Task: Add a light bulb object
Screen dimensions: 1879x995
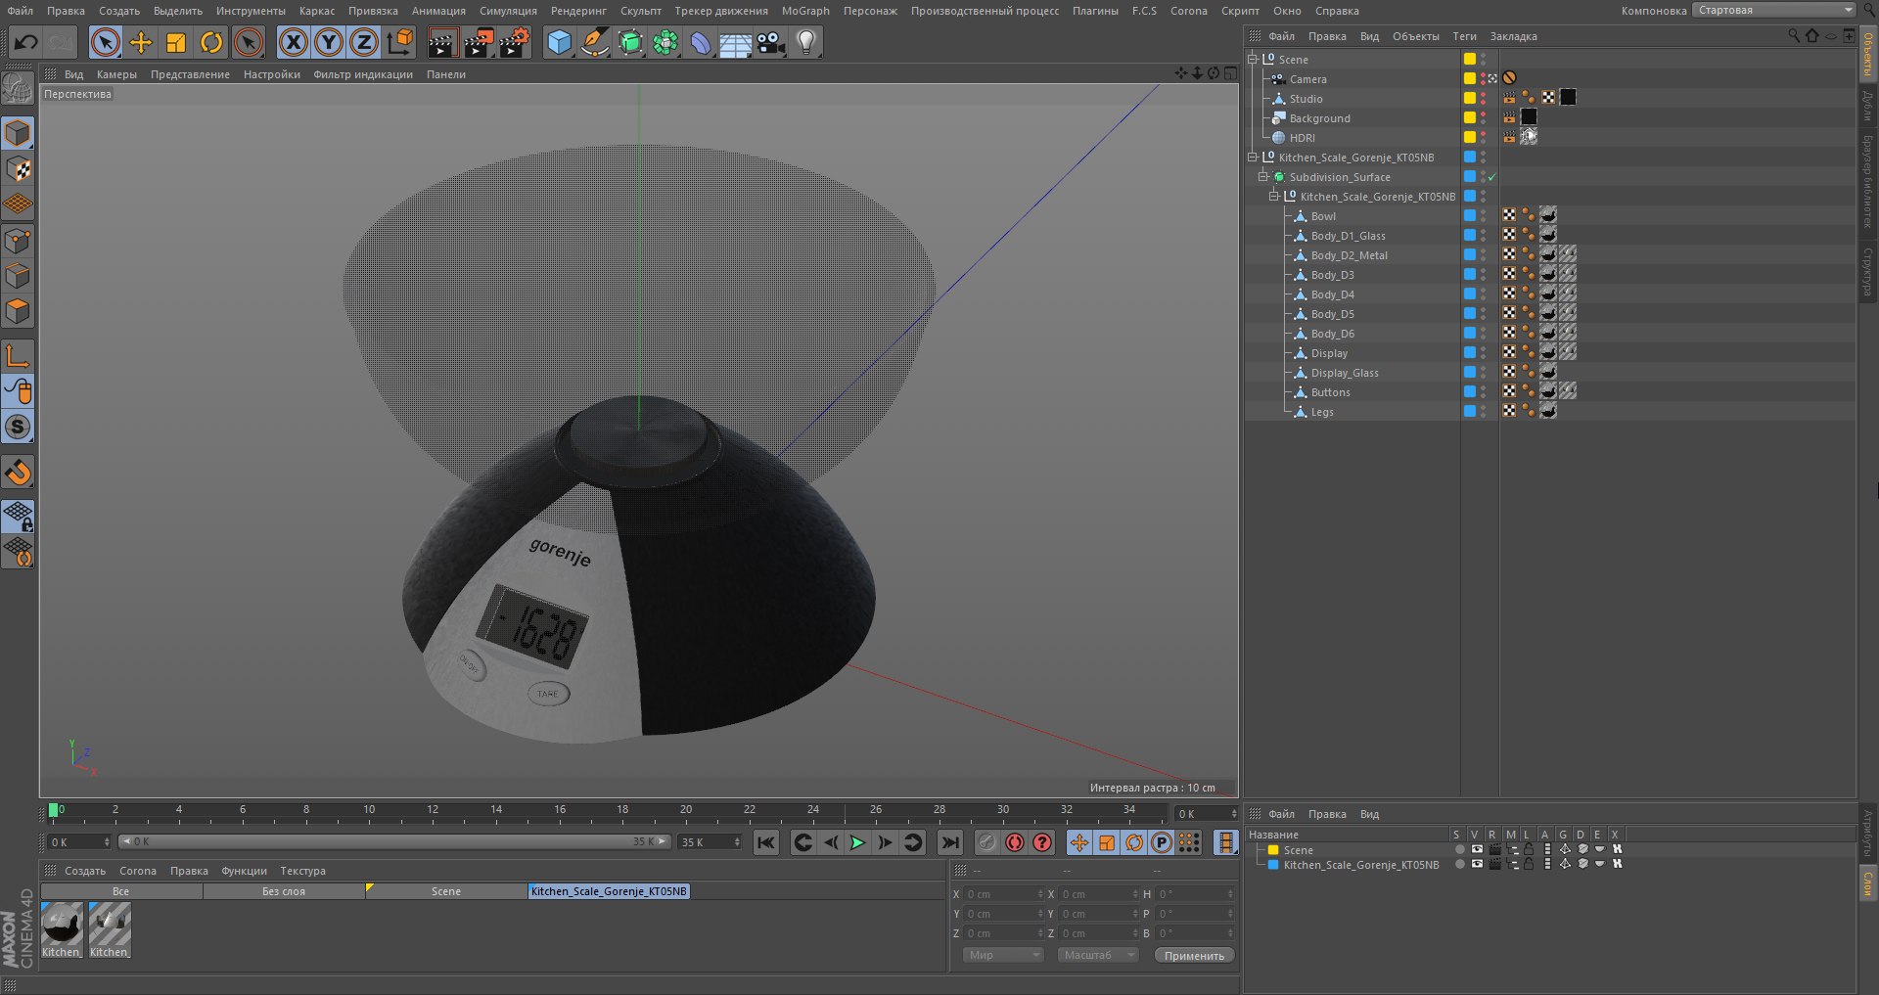Action: point(806,42)
